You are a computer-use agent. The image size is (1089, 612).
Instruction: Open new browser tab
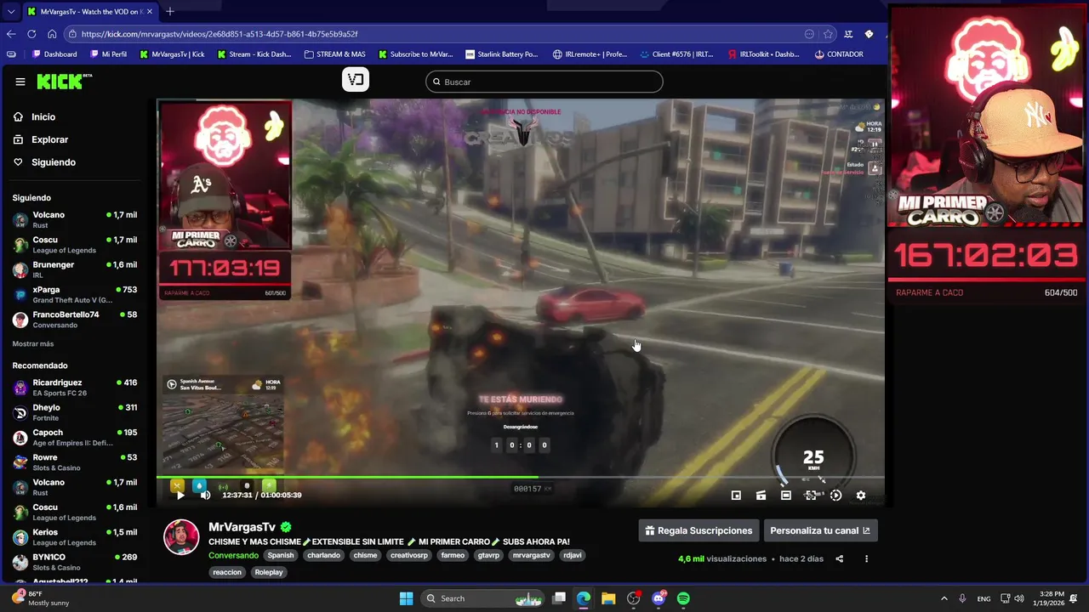(170, 11)
